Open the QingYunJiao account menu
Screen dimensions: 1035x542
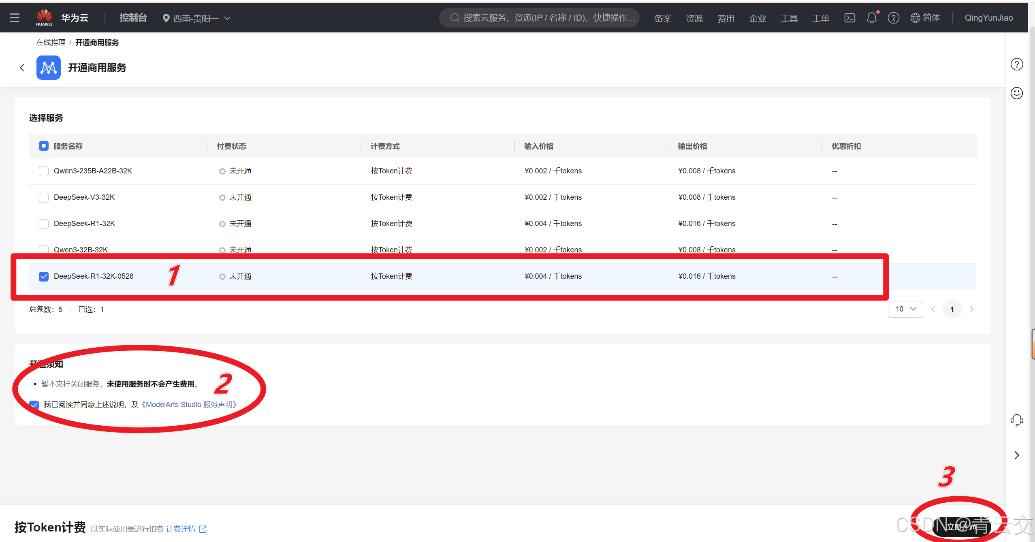tap(989, 18)
